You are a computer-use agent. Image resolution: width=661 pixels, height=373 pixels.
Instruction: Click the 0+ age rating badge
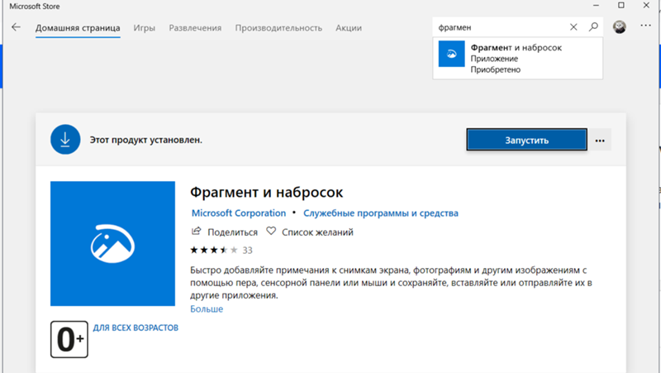pos(69,339)
